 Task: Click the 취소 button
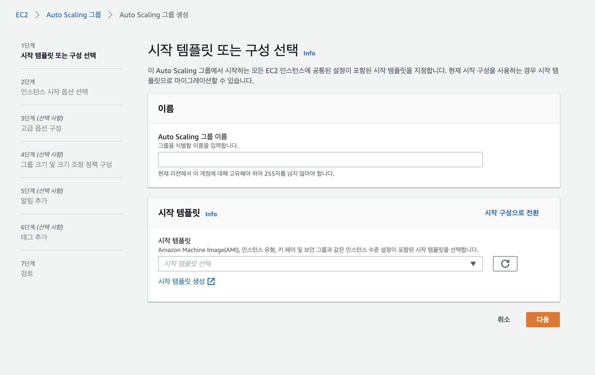pos(504,320)
